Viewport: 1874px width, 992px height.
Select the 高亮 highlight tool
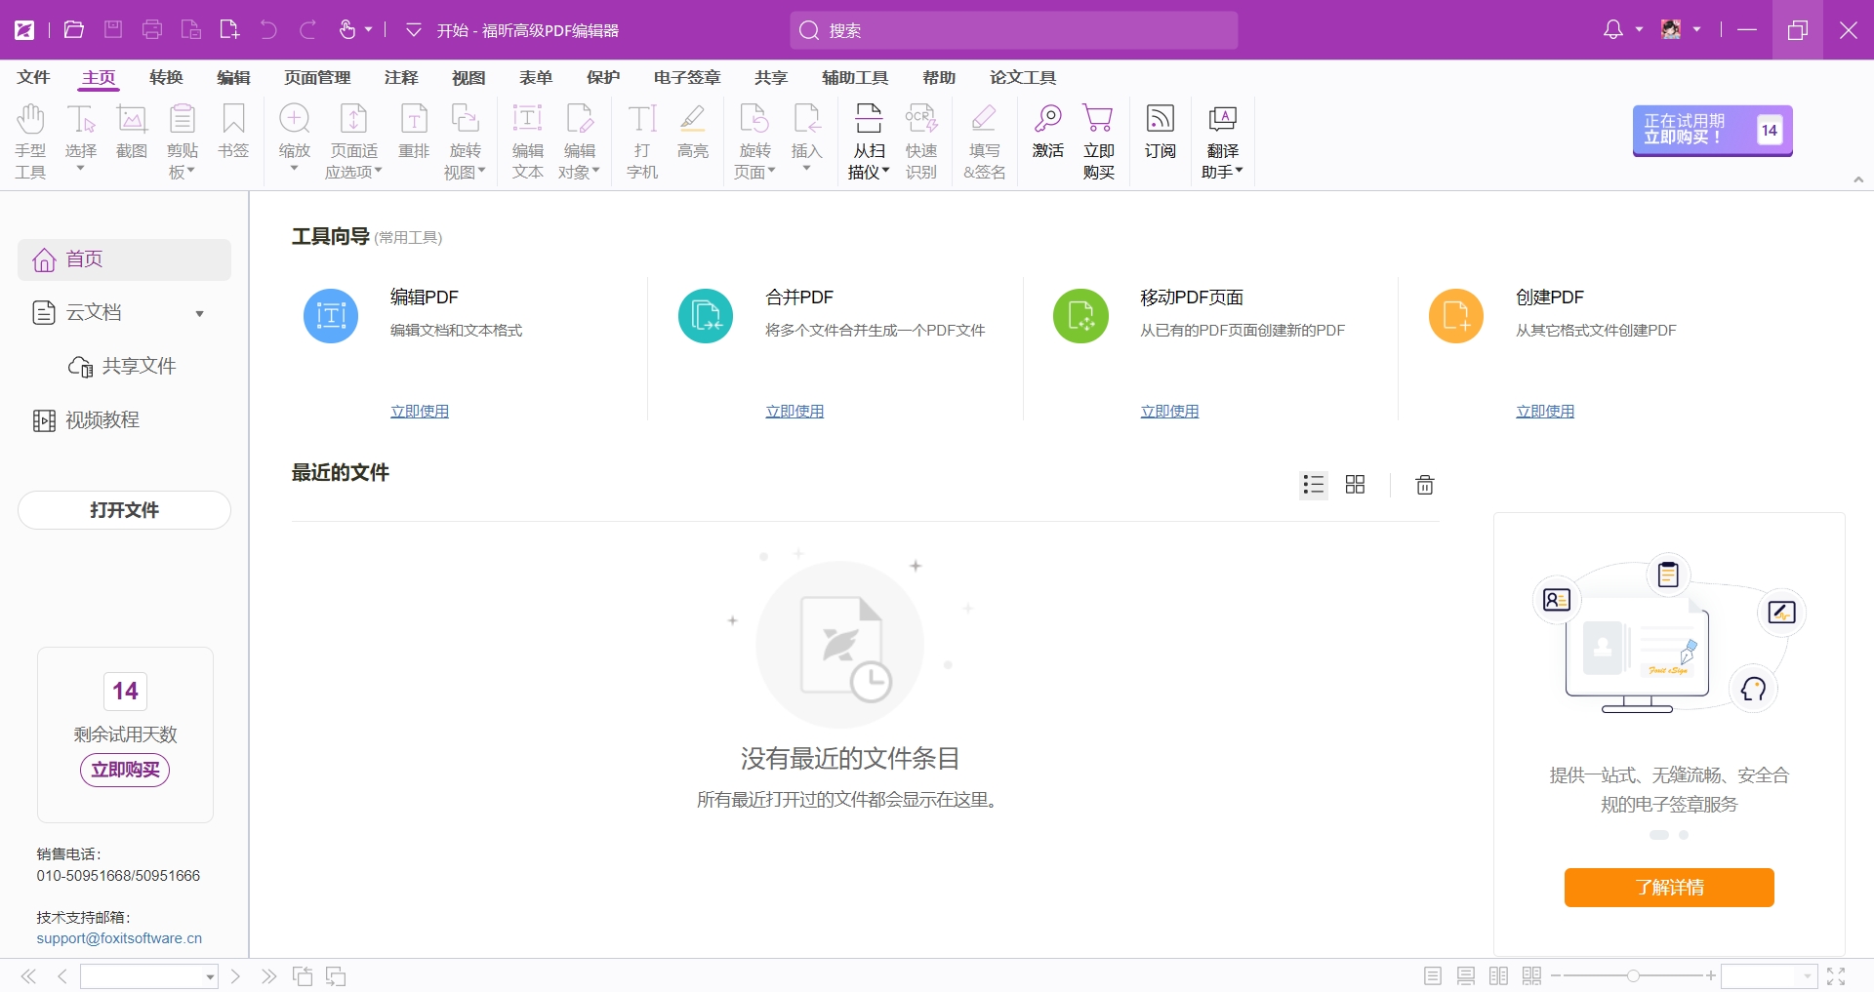click(x=692, y=137)
